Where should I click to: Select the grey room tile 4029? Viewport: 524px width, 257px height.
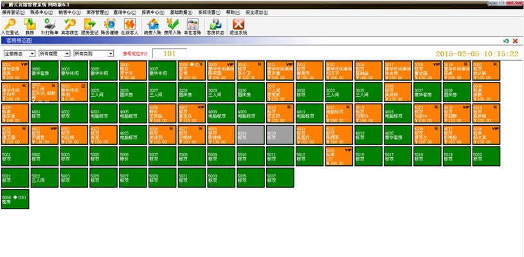click(x=249, y=137)
